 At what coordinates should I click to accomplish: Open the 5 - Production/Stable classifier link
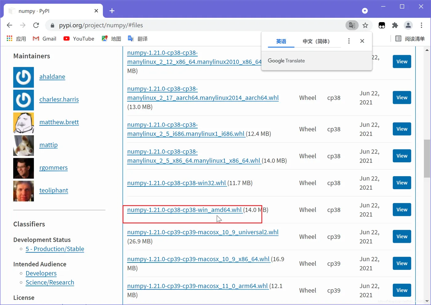pos(55,249)
